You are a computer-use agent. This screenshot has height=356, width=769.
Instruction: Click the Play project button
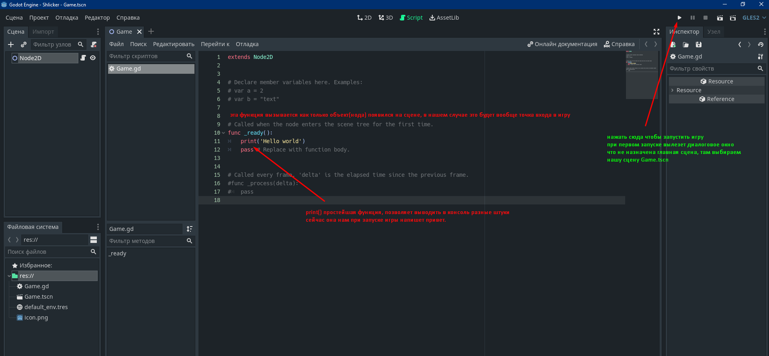pos(679,18)
